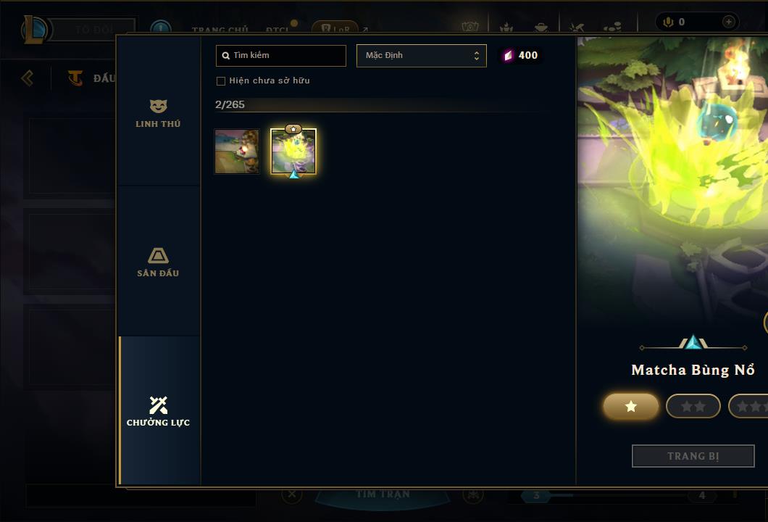Open the Mặc Định sorting dropdown
Image resolution: width=768 pixels, height=522 pixels.
(x=421, y=55)
